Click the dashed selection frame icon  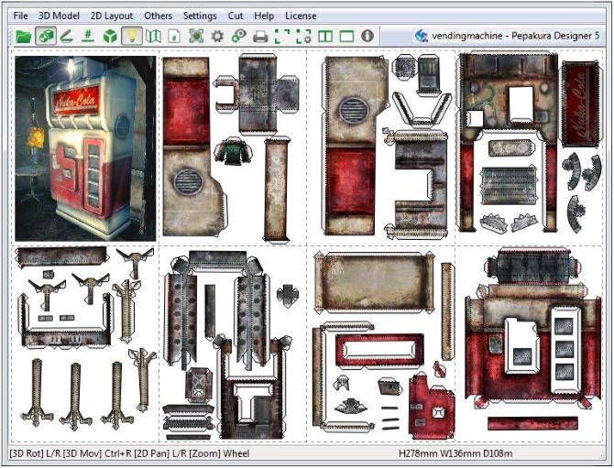[282, 36]
